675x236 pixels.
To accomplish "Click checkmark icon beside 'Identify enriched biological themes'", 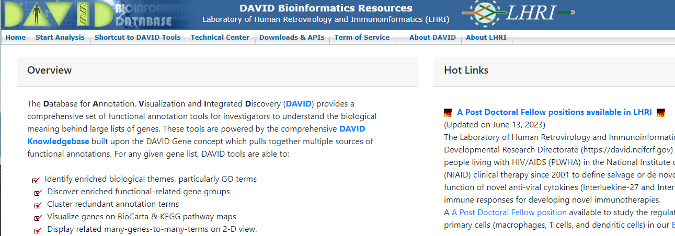I will (36, 180).
